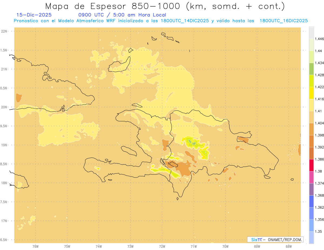
Task: Click the latitude label '8.5N'
Action: click(x=4, y=164)
